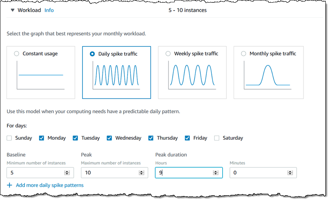
Task: Click the Monthly spike traffic graph
Action: [268, 75]
